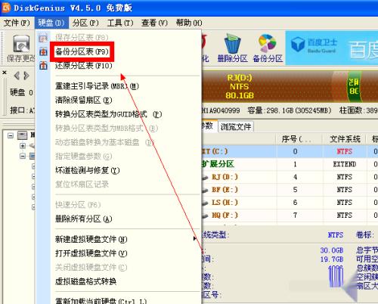Click the 19.7GB value in details
This screenshot has width=378, height=304.
332,259
